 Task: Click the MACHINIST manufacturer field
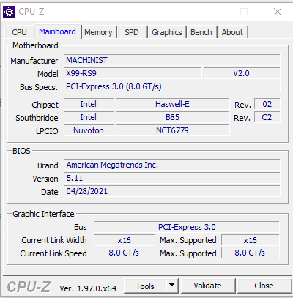172,60
